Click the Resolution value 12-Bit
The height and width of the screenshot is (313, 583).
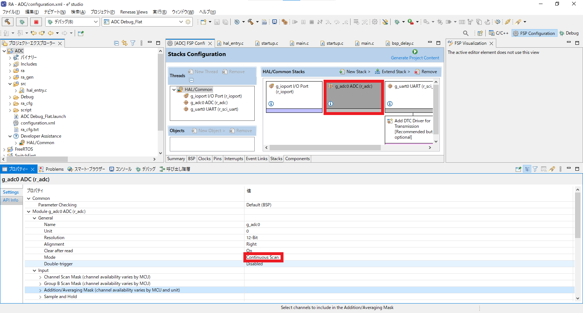click(x=252, y=238)
